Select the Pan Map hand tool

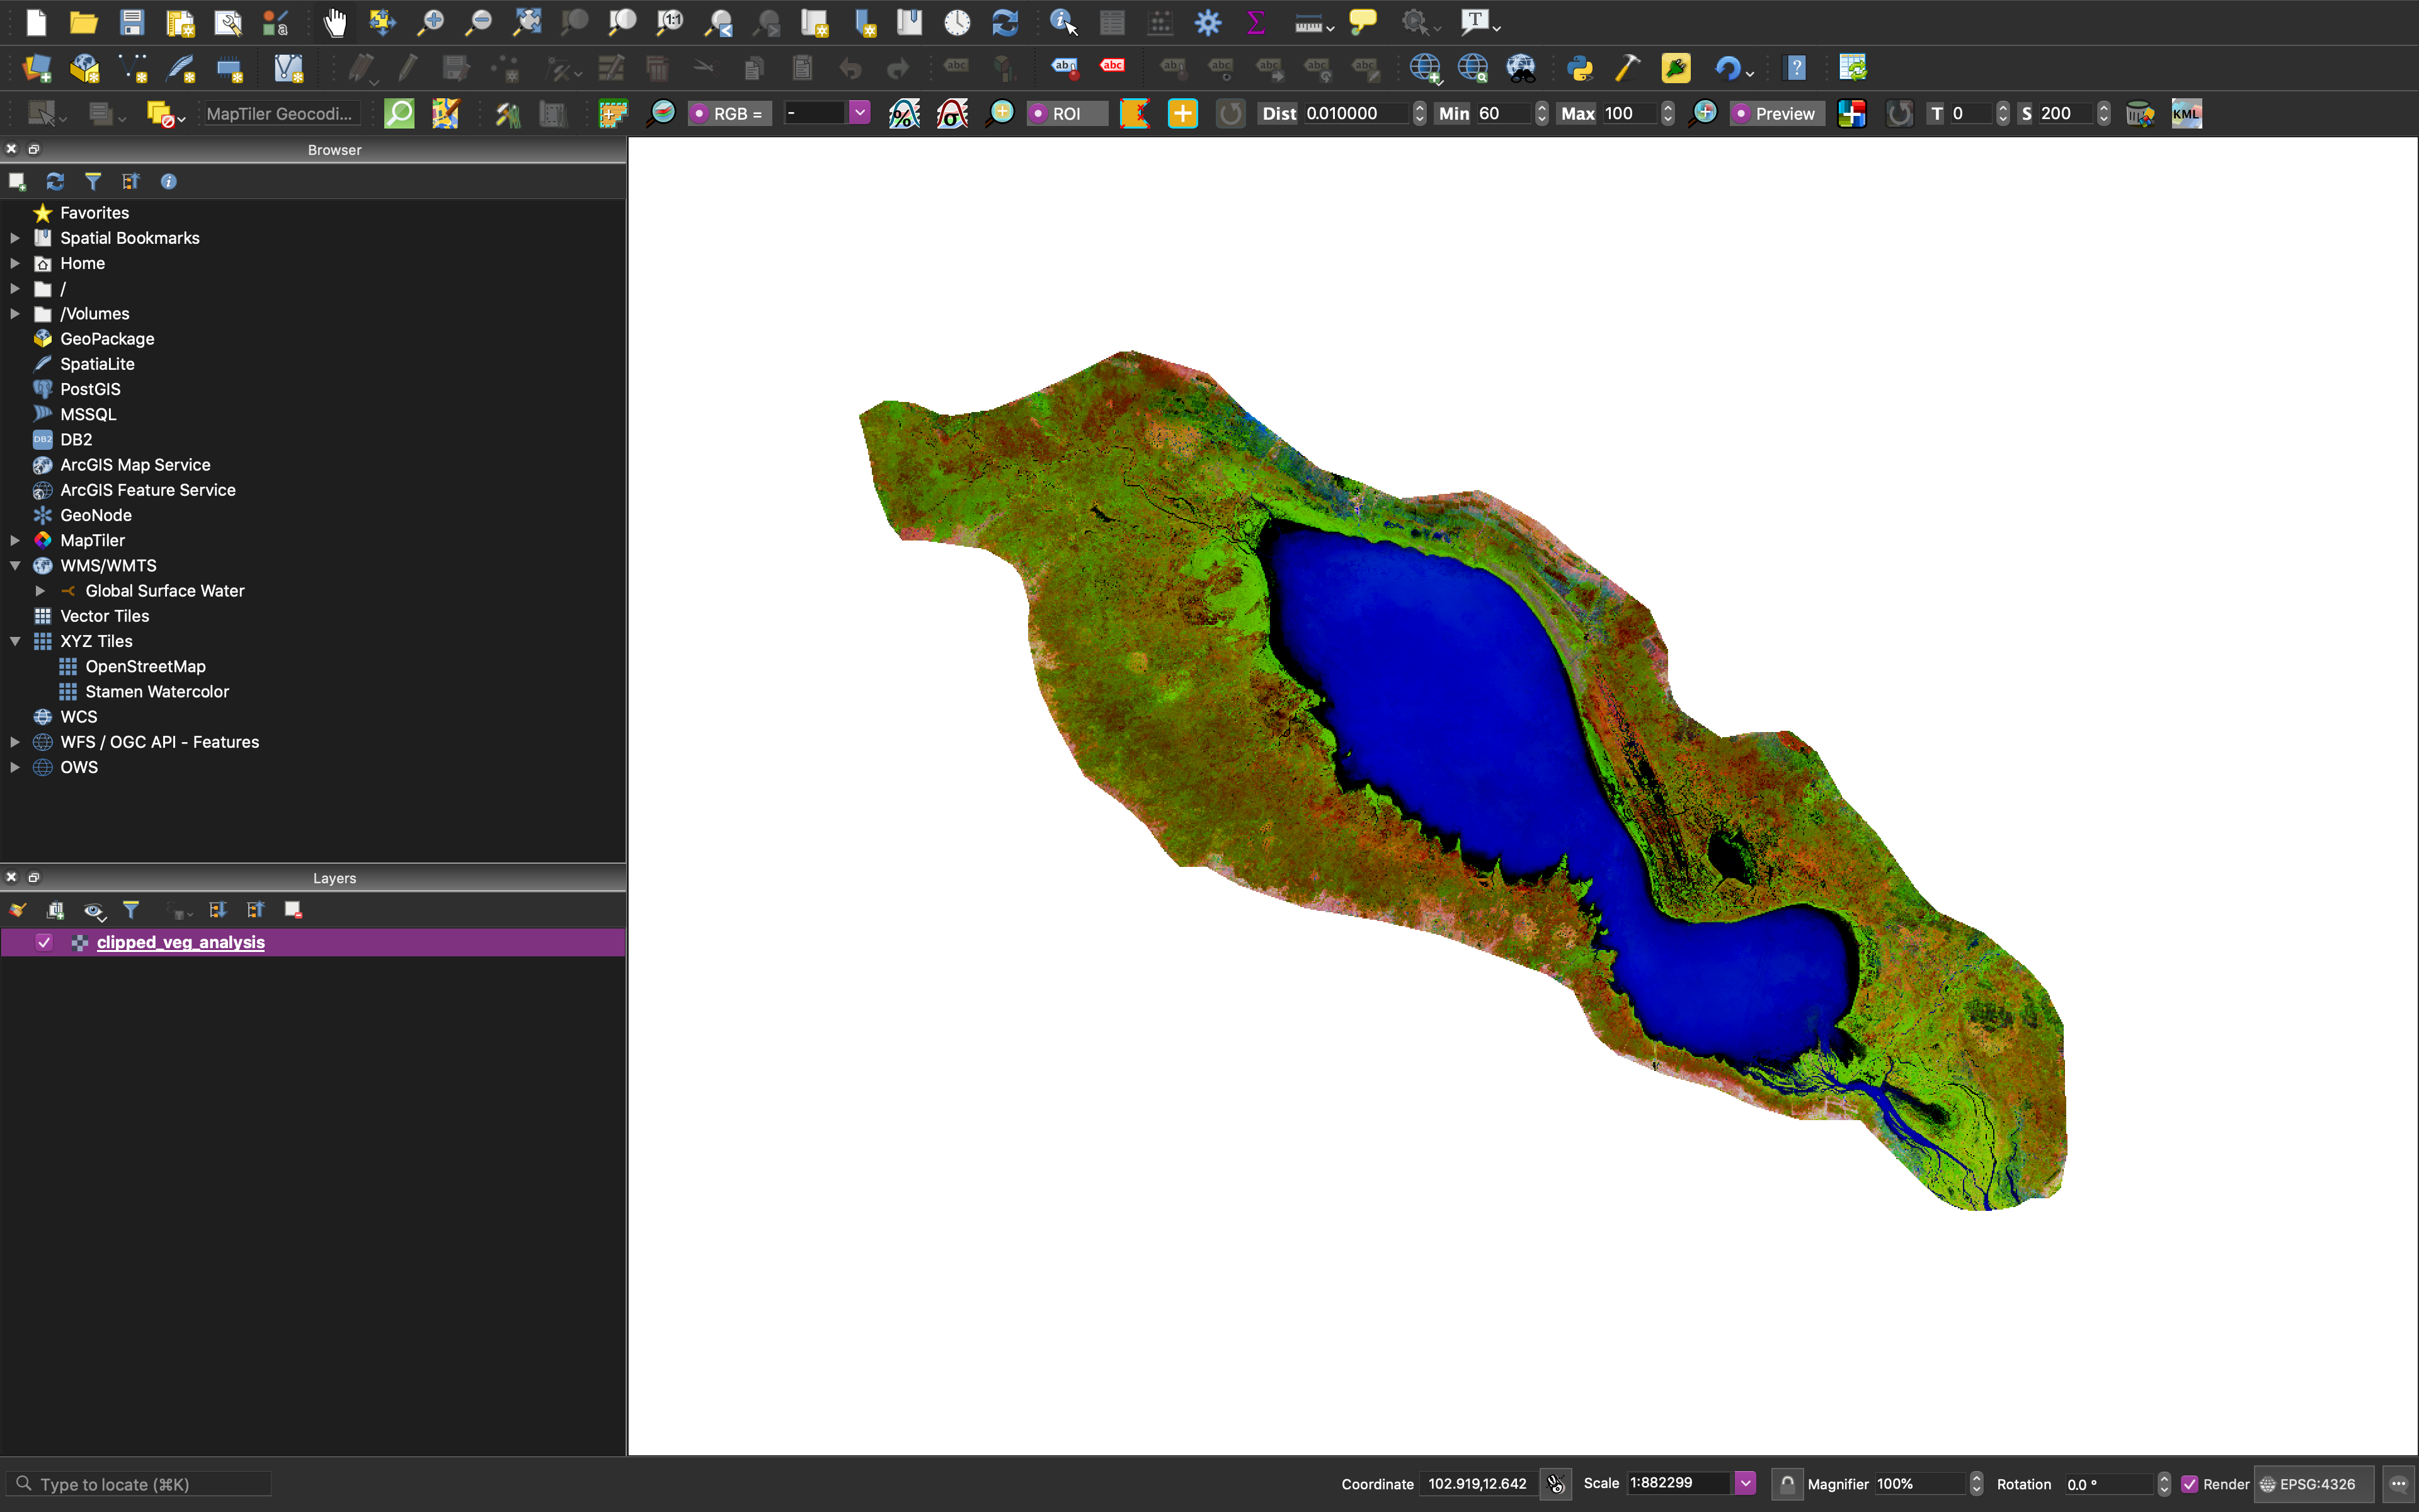335,22
